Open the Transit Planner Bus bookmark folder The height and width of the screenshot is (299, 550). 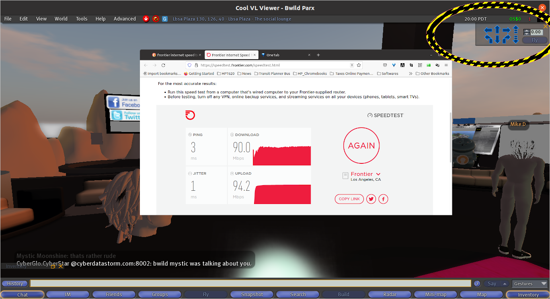pyautogui.click(x=272, y=74)
